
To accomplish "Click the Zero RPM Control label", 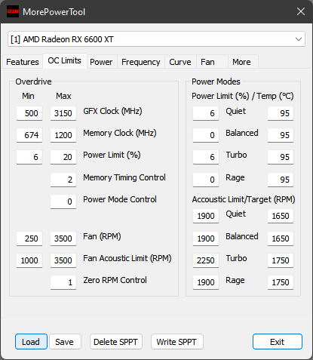I will [115, 280].
